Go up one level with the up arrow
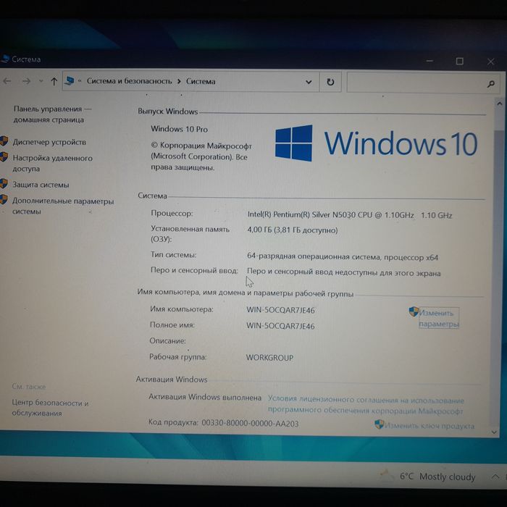 pos(54,81)
